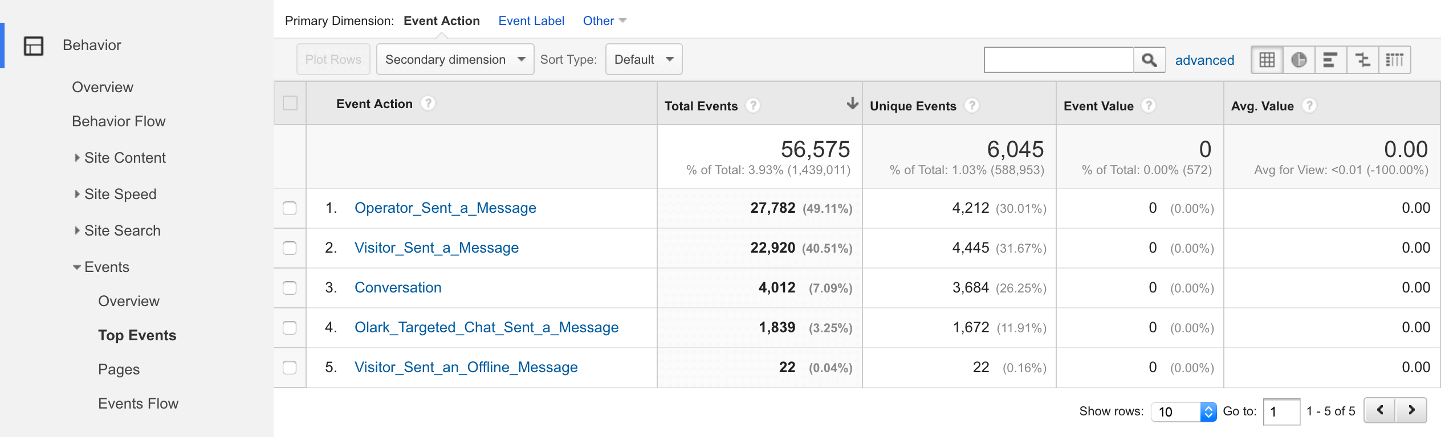
Task: Toggle the select-all checkbox in table header
Action: point(290,104)
